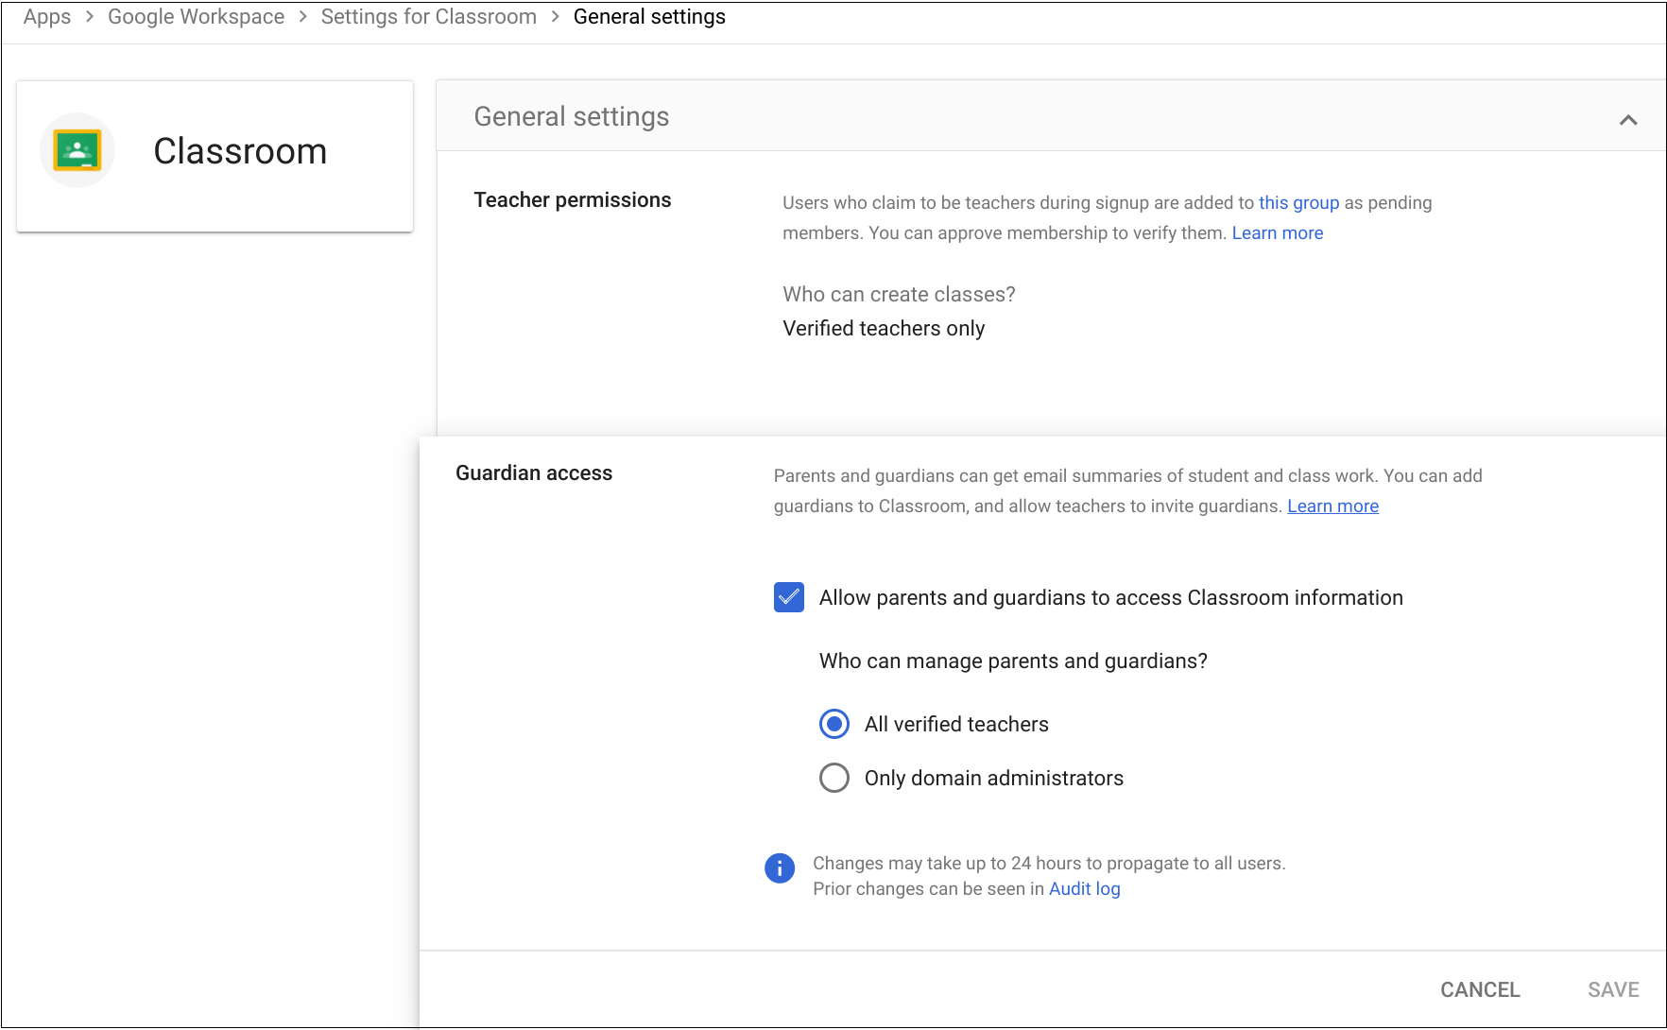The width and height of the screenshot is (1667, 1030).
Task: Click the blue info icon
Action: click(x=780, y=868)
